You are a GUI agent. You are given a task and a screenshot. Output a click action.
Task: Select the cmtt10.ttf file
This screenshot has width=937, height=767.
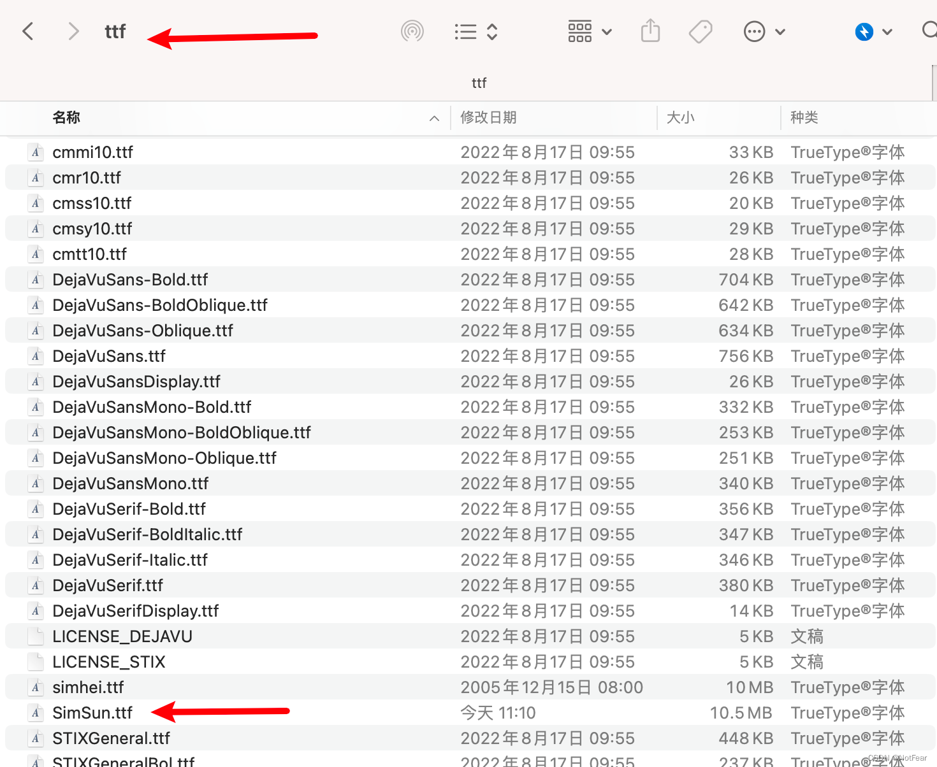[x=470, y=254]
